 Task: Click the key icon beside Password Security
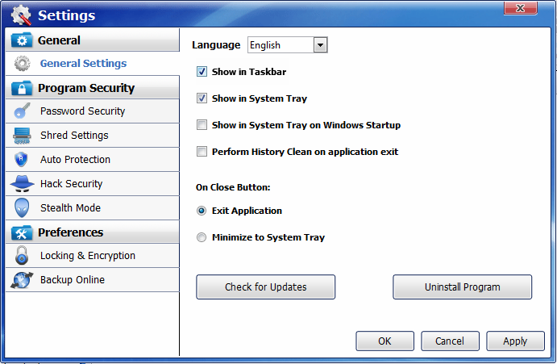click(22, 111)
